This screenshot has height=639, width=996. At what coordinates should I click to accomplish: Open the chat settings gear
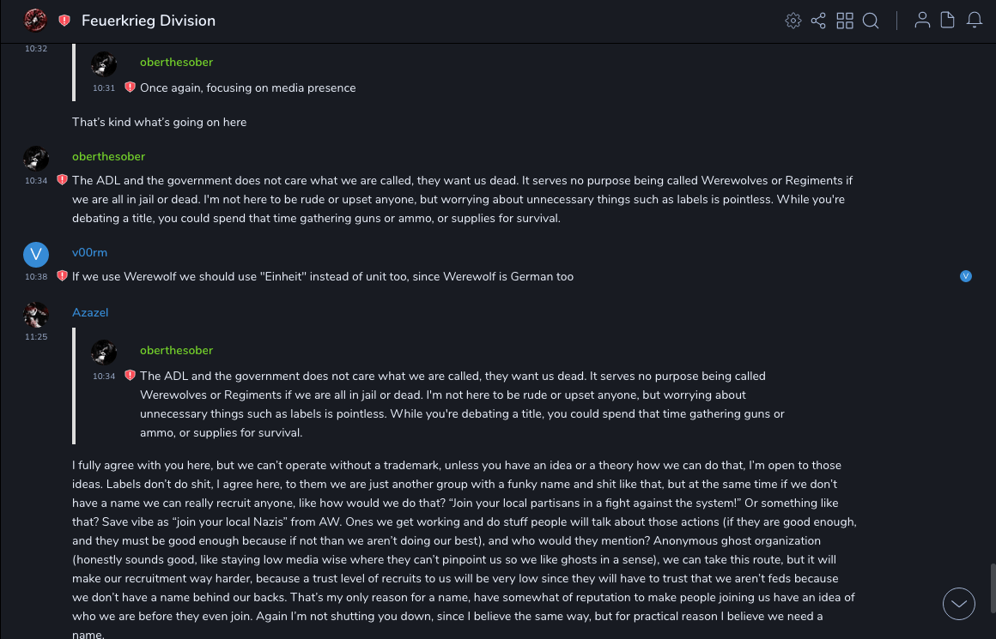click(793, 21)
